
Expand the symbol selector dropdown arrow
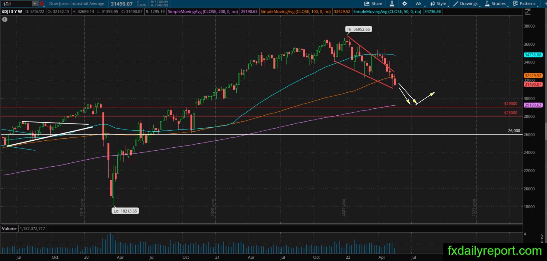[35, 4]
